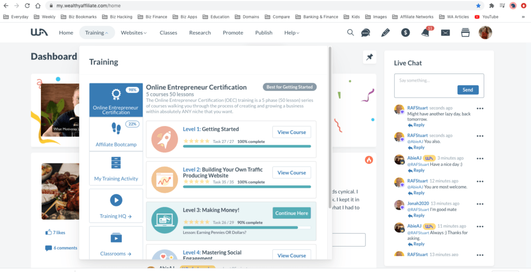Click the thumbs-up 7 likes icon
Screen dimensions: 531x272
point(48,233)
